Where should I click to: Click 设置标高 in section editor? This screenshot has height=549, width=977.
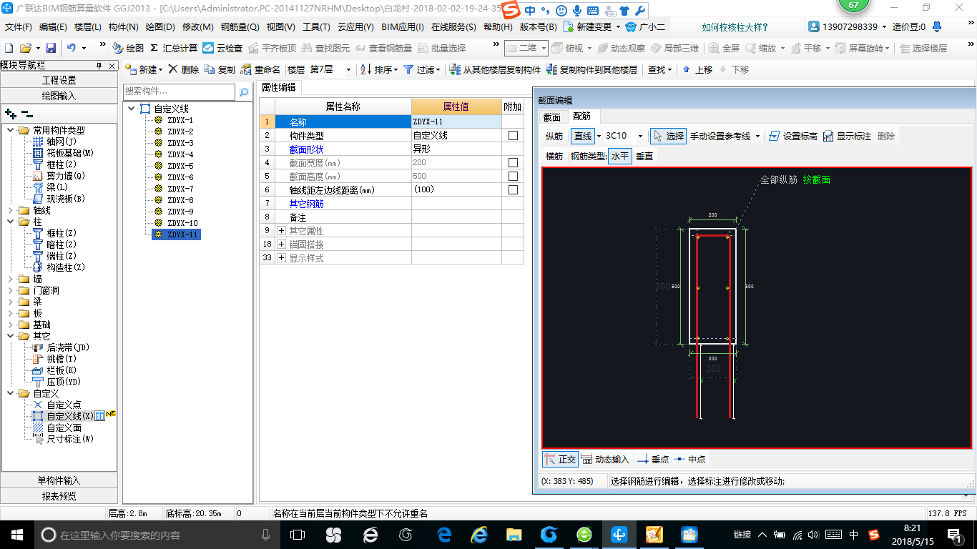(x=792, y=136)
